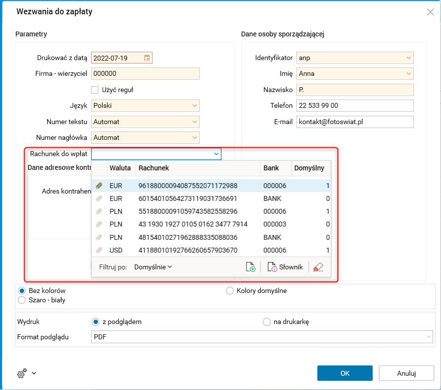The width and height of the screenshot is (441, 390).
Task: Click the pin icon of first EUR row
Action: (99, 186)
